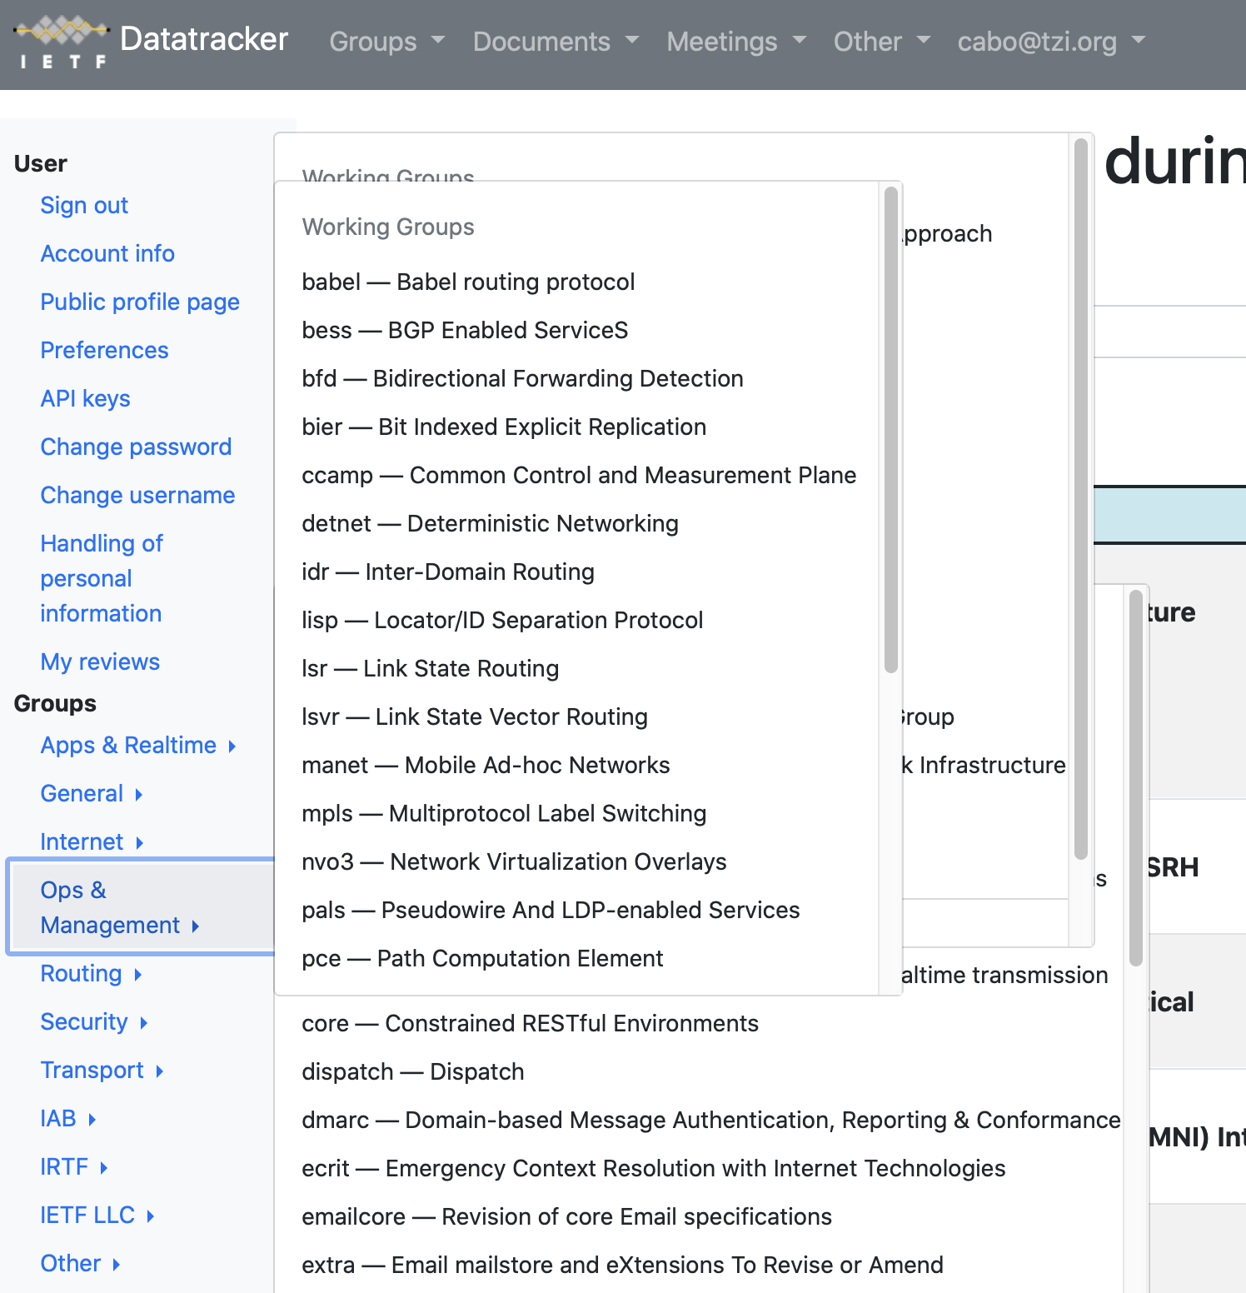This screenshot has height=1293, width=1246.
Task: Expand General groups submenu
Action: point(92,793)
